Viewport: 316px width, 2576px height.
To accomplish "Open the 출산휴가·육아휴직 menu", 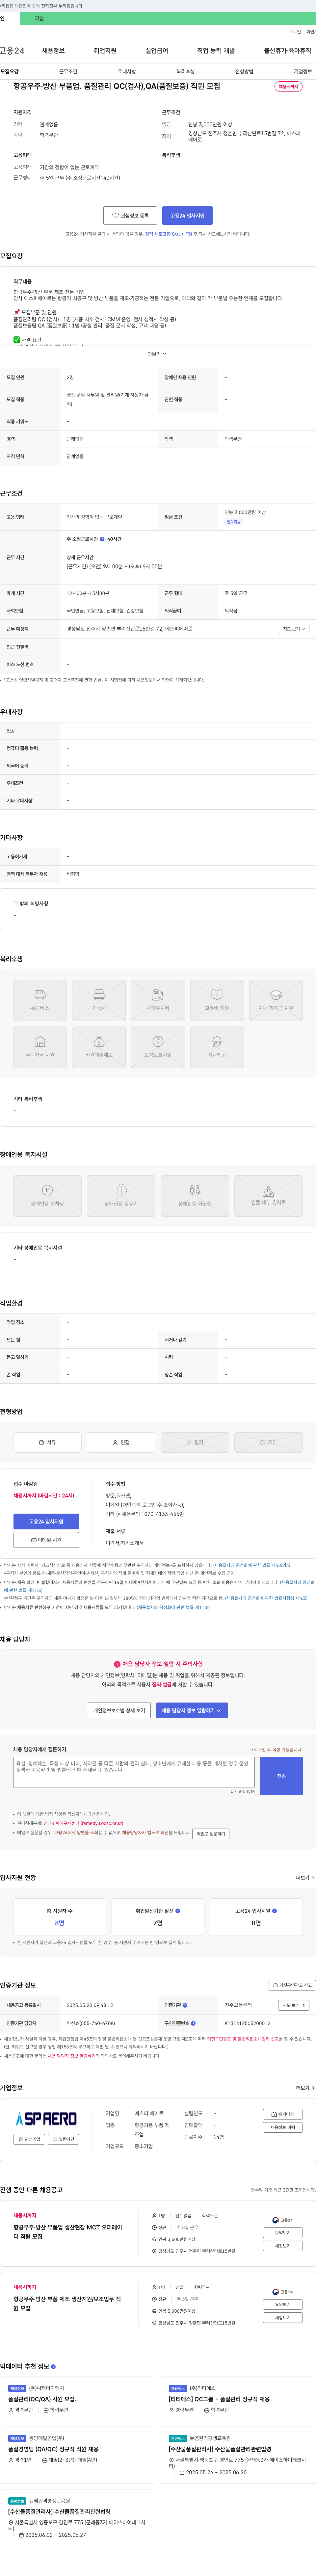I will [x=288, y=51].
